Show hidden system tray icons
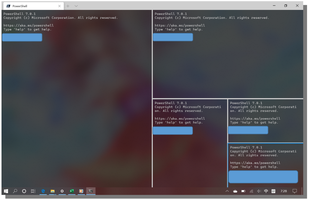The image size is (311, 200). 227,191
